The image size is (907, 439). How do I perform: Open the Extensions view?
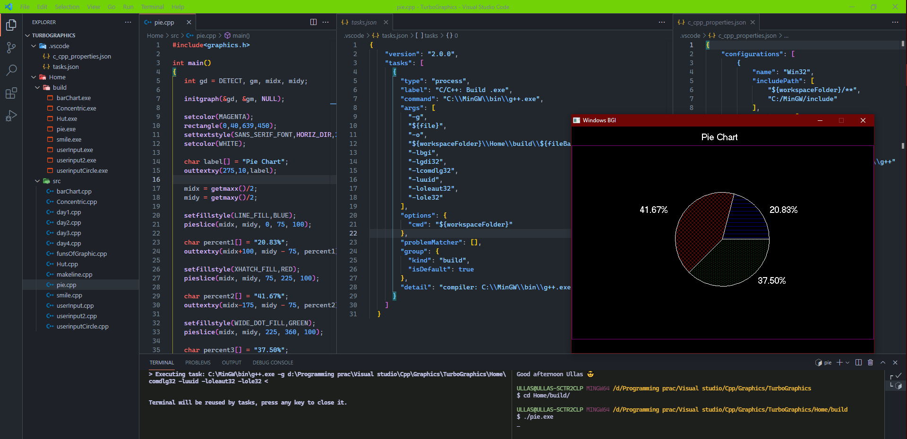[11, 93]
